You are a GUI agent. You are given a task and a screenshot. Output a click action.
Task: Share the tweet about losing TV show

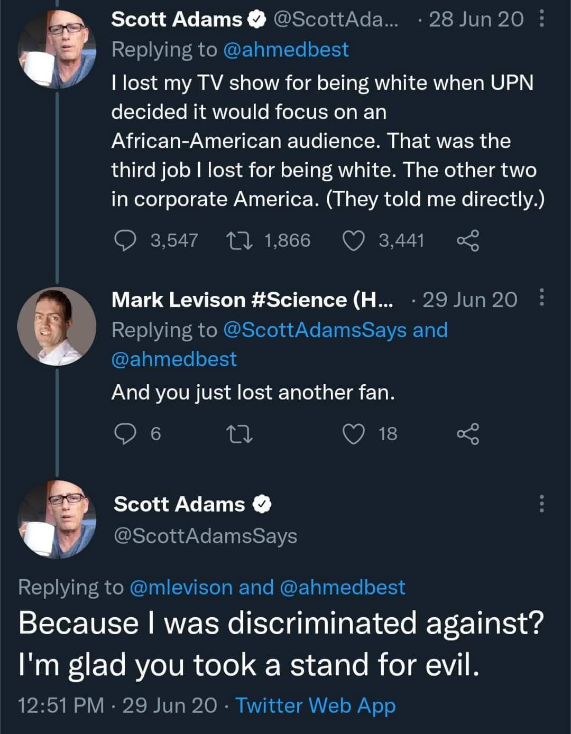pos(468,240)
